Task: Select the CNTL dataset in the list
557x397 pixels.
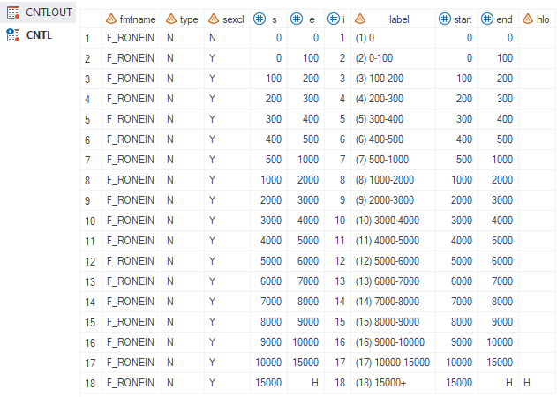Action: click(x=38, y=34)
